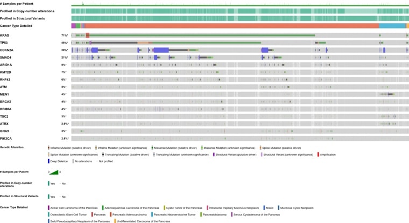The width and height of the screenshot is (409, 223).
Task: Click Missense Mutation (putative driver) legend icon
Action: [152, 148]
